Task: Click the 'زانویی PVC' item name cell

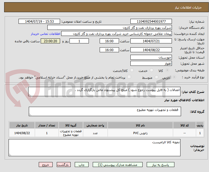Action: click(140, 133)
